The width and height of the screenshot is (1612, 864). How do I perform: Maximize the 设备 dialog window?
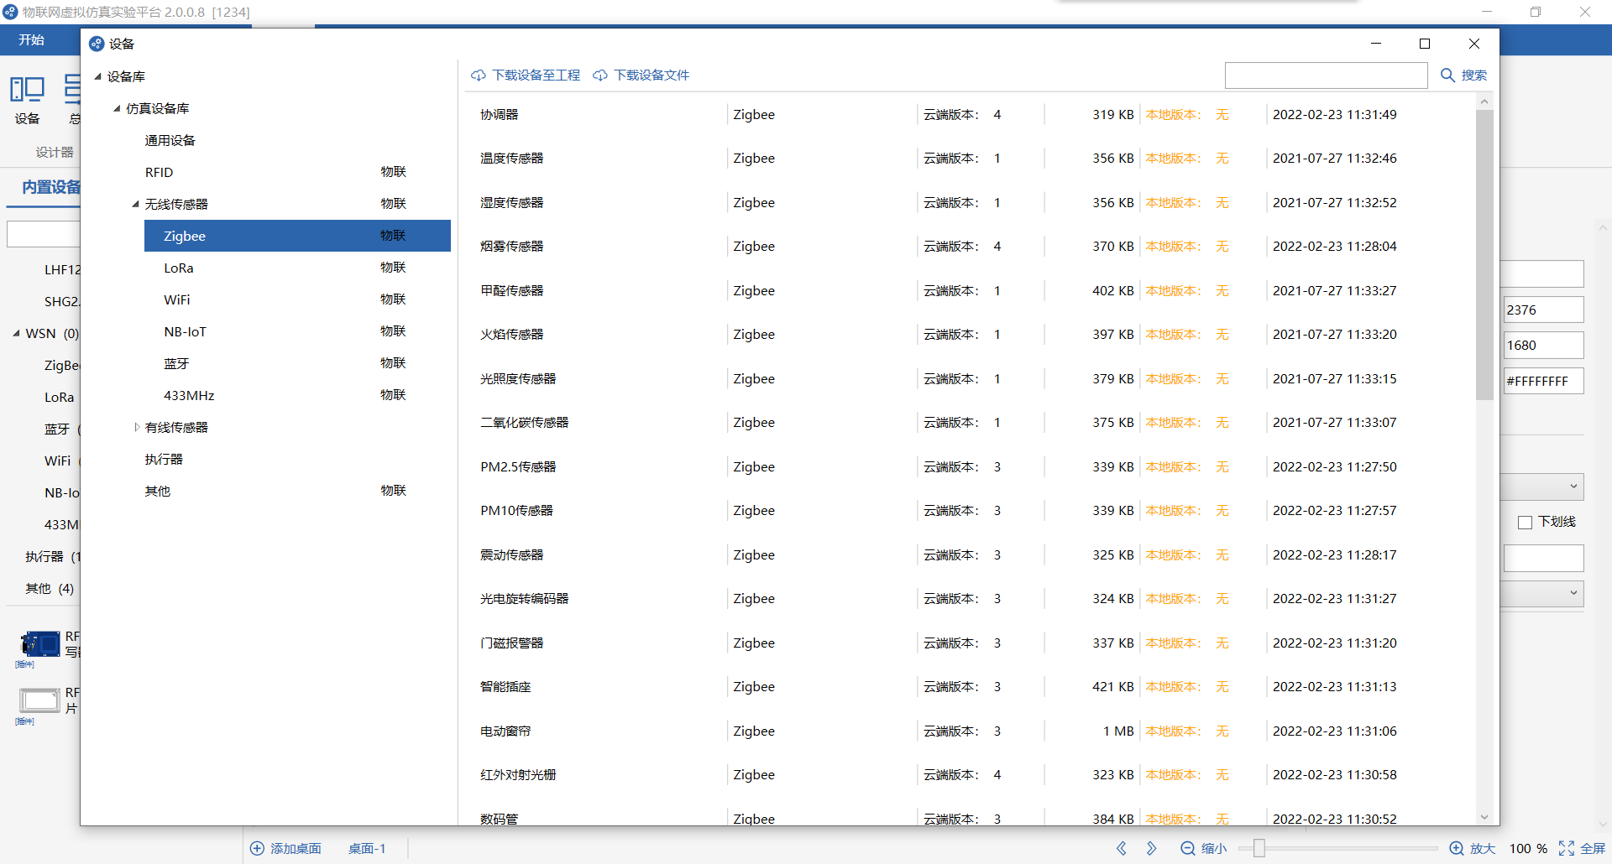click(x=1425, y=44)
